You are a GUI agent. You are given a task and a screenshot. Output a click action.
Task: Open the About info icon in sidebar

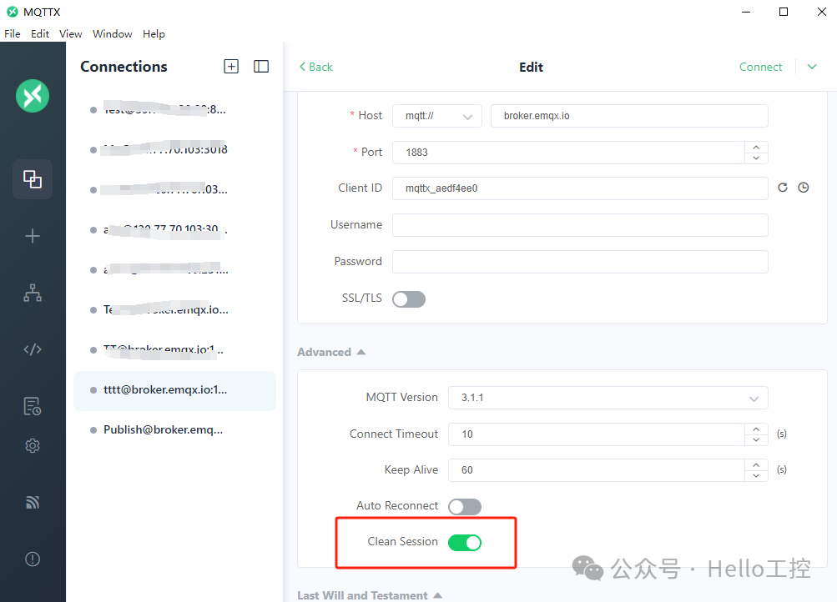pos(33,559)
